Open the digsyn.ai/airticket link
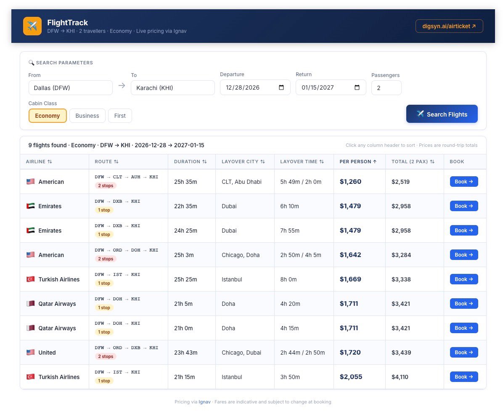This screenshot has width=503, height=411. coord(449,26)
